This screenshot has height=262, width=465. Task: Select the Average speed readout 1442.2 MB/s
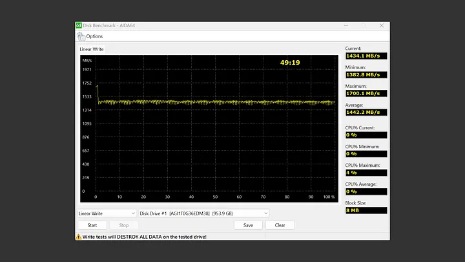(366, 112)
